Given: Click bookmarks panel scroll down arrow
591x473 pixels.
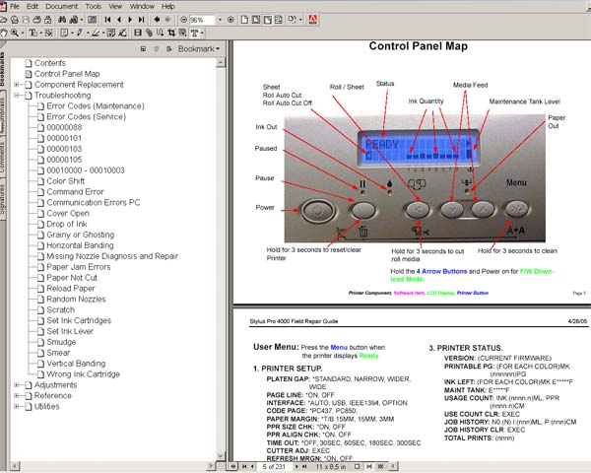Looking at the screenshot, I should click(221, 455).
